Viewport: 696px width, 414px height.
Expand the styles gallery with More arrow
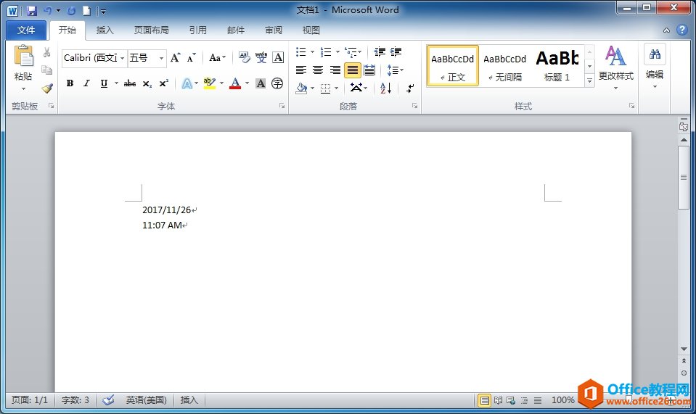click(589, 81)
